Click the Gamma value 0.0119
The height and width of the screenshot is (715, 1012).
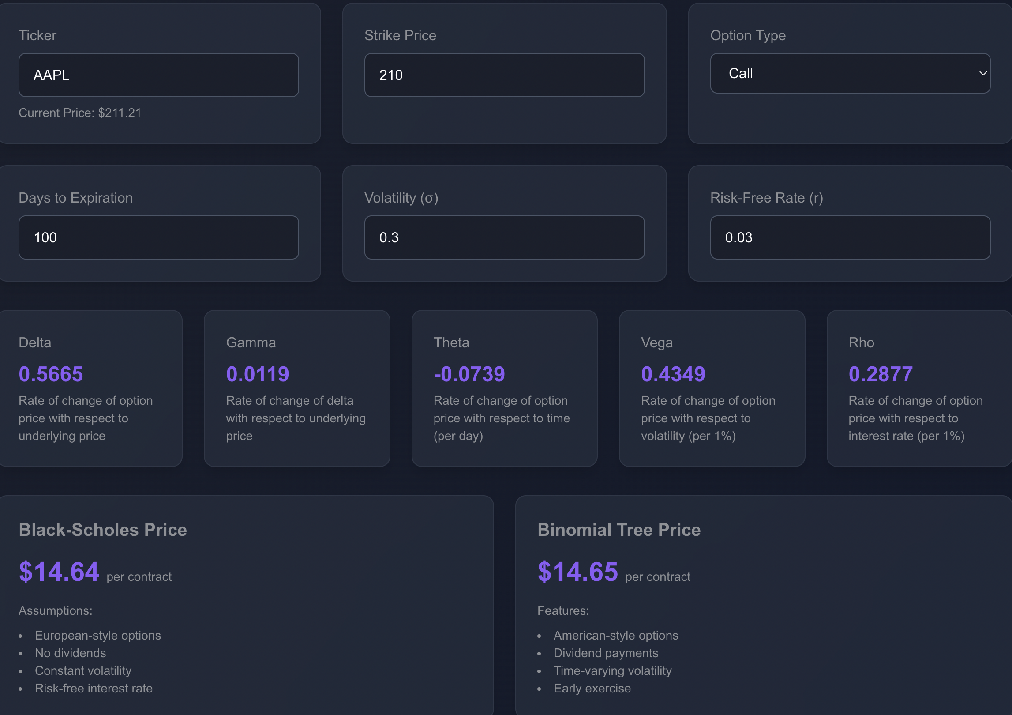tap(258, 374)
